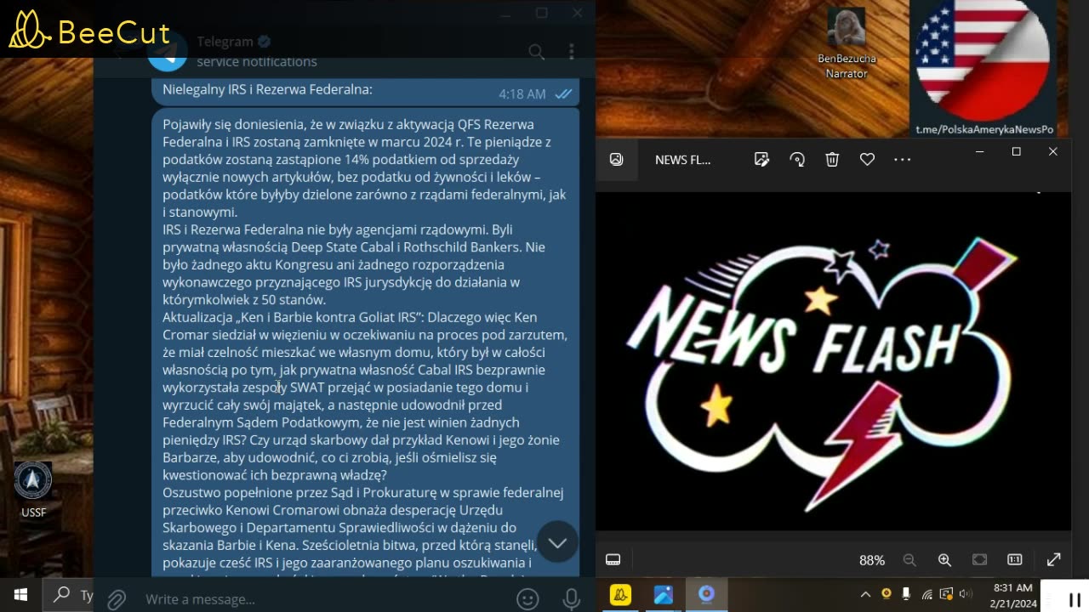Screen dimensions: 1089x612
Task: Click the Telegram search magnifier icon
Action: click(x=536, y=52)
